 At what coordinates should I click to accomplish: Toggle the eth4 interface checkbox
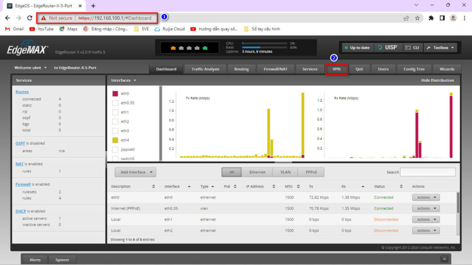tap(115, 140)
